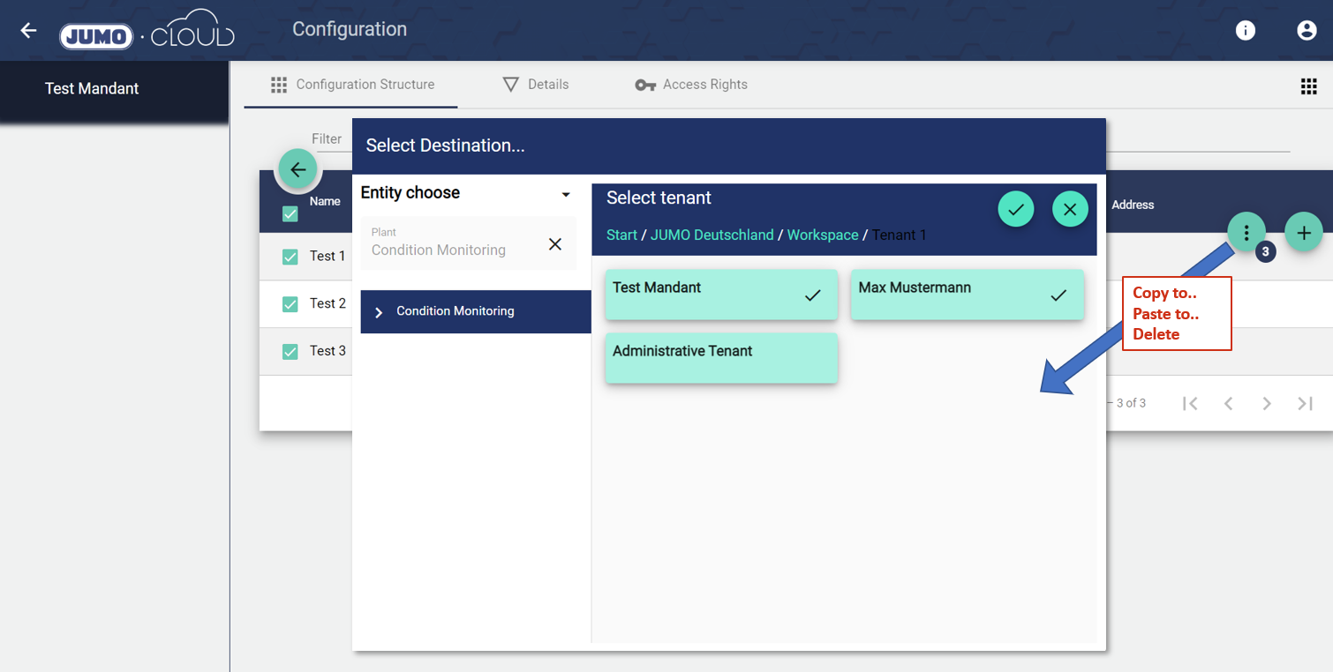Clear the Plant field with X icon
Image resolution: width=1333 pixels, height=672 pixels.
coord(555,244)
